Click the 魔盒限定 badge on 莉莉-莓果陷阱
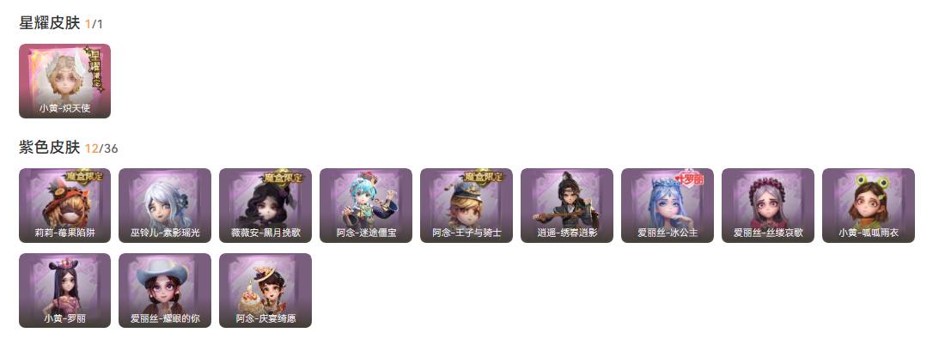 coord(85,177)
